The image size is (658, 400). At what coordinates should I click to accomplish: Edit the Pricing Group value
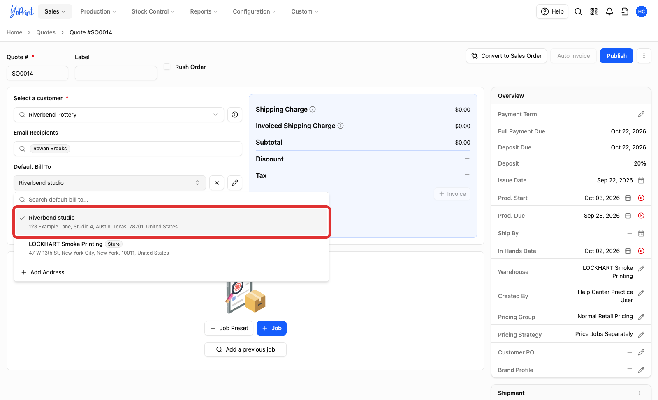click(641, 317)
